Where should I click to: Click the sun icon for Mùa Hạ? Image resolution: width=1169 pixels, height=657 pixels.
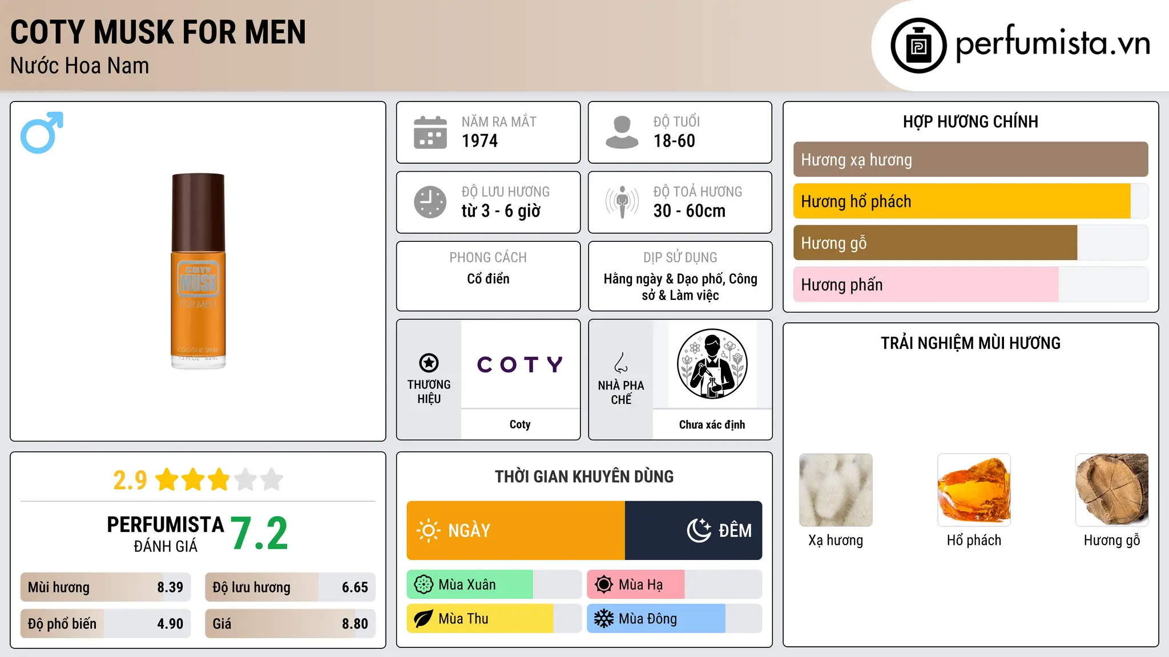coord(604,585)
